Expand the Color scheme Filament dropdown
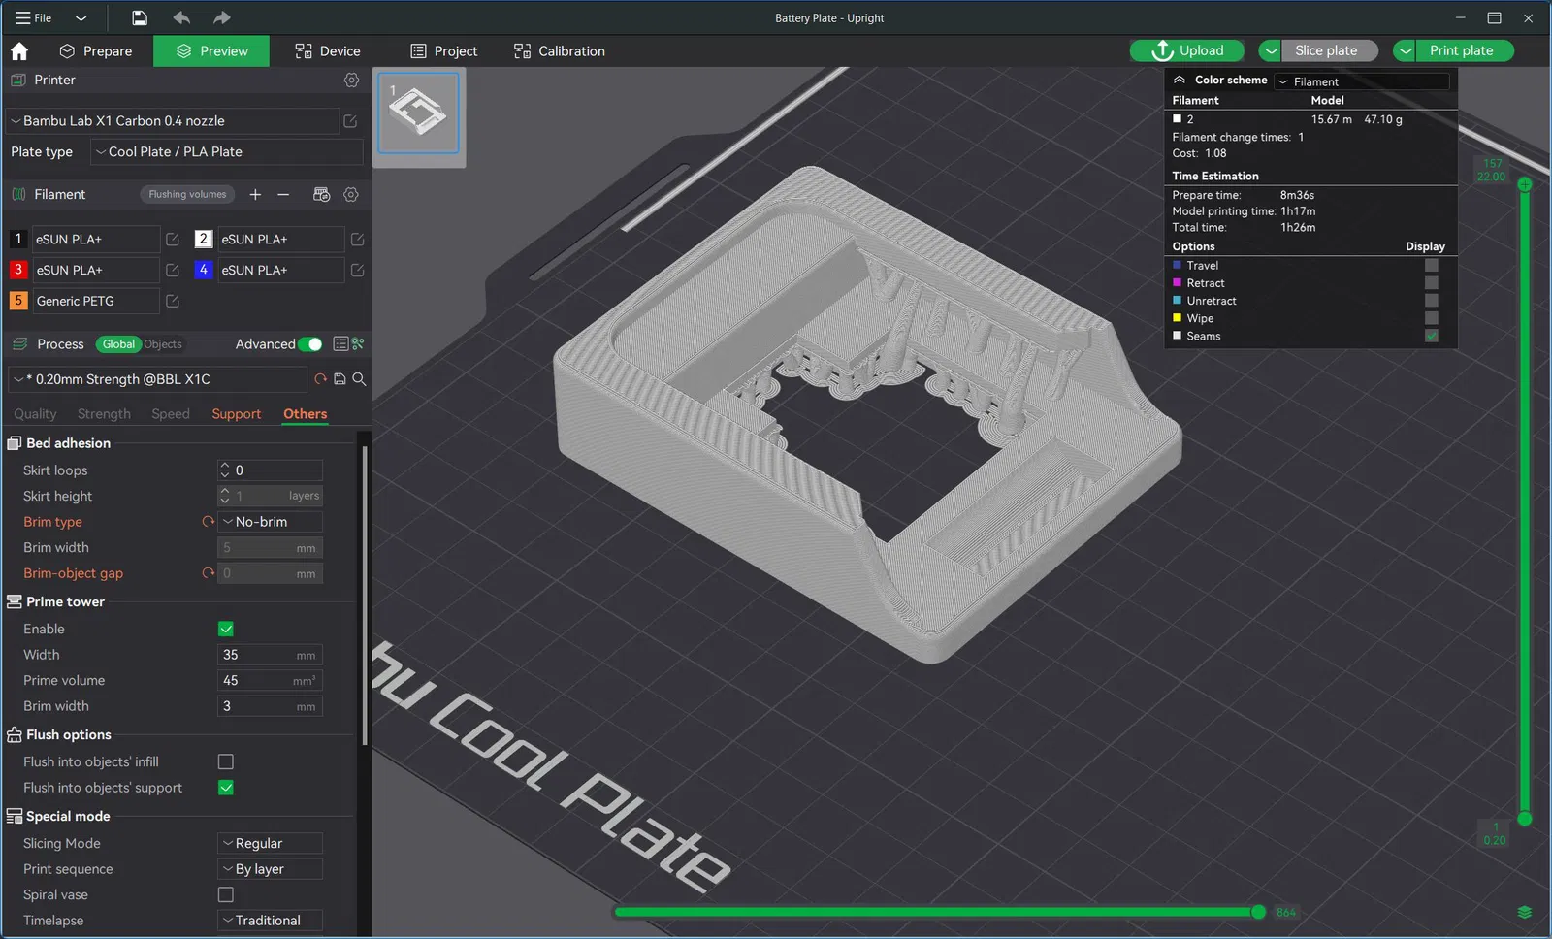Viewport: 1552px width, 939px height. [x=1362, y=81]
